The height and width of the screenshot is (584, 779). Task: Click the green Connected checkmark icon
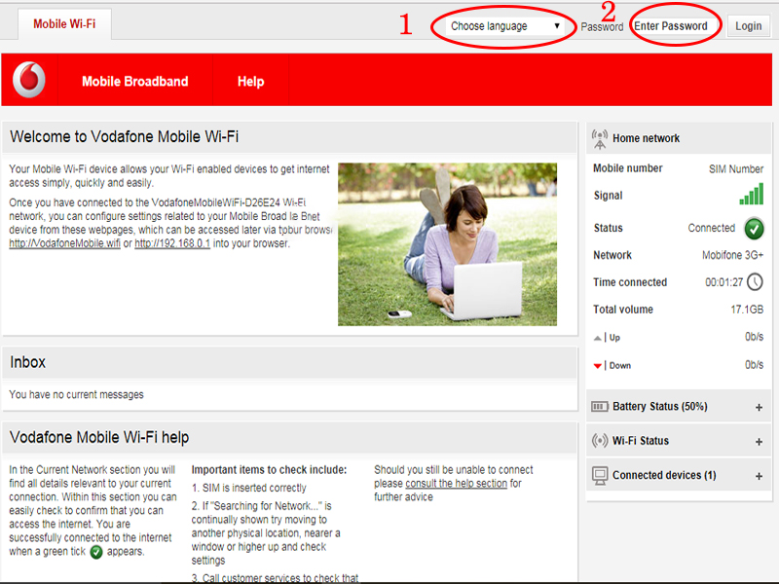tap(754, 229)
